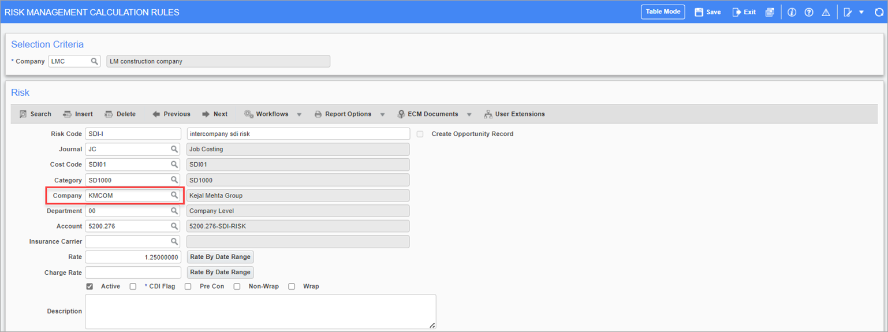Click into the Description text area

click(x=260, y=311)
